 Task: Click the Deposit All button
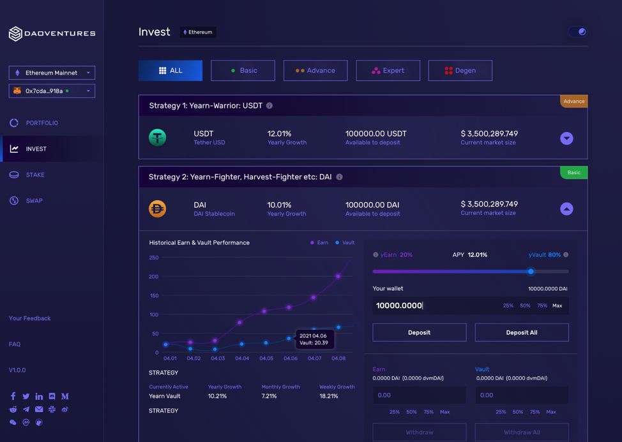(522, 332)
